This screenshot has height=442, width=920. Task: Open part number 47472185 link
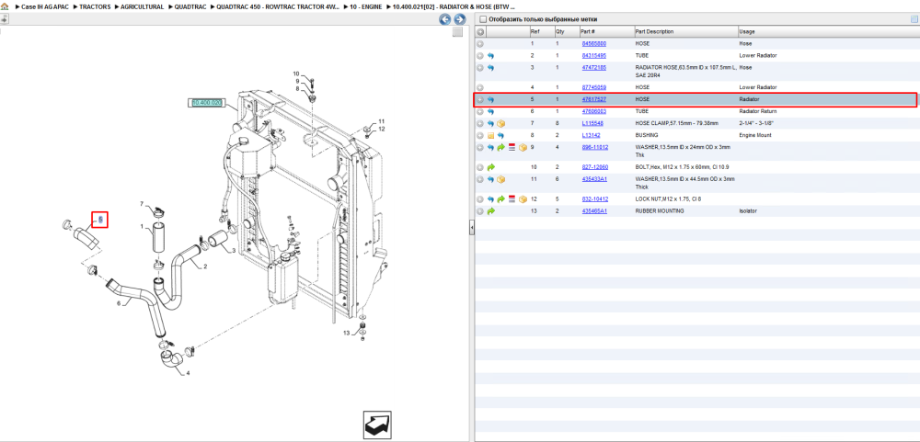(x=593, y=68)
